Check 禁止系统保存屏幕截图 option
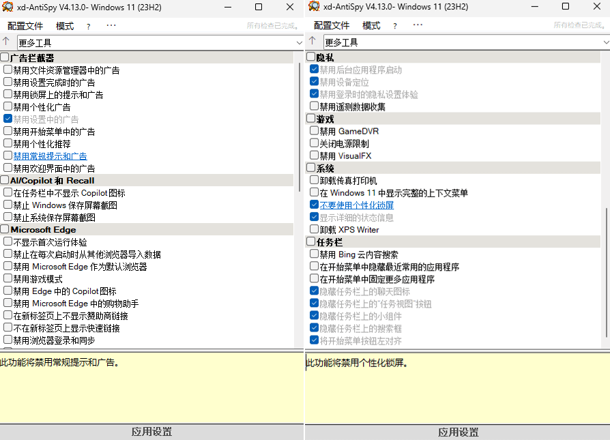The width and height of the screenshot is (610, 440). tap(8, 217)
